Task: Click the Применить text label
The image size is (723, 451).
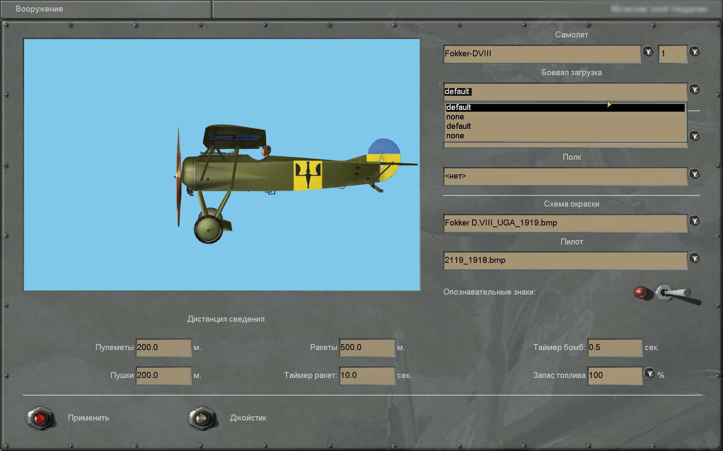Action: 89,418
